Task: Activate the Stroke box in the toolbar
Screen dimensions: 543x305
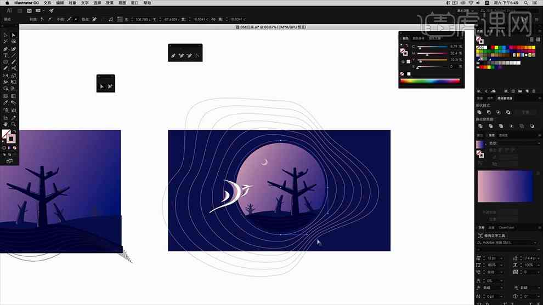Action: coord(11,139)
